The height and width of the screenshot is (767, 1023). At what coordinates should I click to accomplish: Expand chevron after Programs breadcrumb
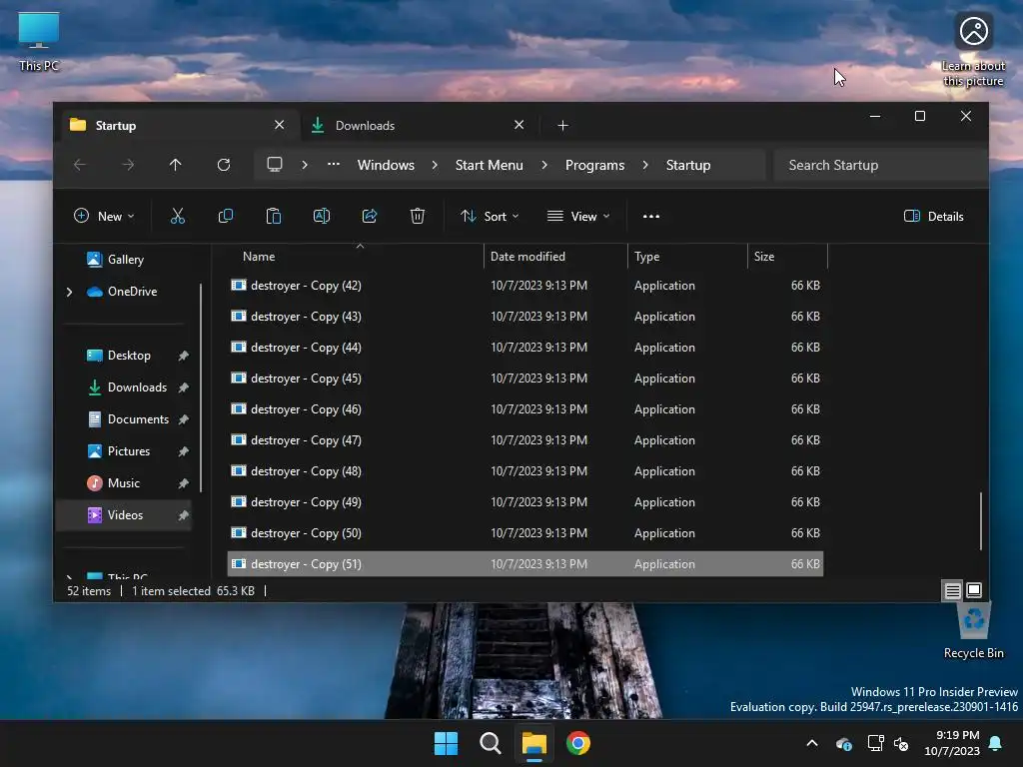(645, 165)
